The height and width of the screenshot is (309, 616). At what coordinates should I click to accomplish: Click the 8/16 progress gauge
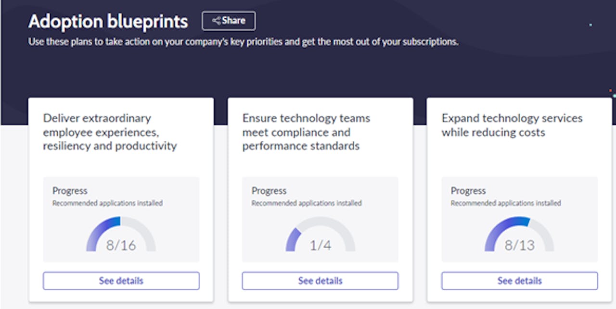tap(121, 238)
